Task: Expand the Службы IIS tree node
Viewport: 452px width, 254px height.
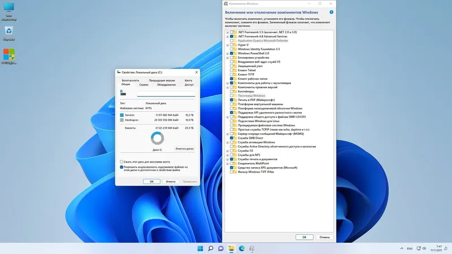Action: pos(228,151)
